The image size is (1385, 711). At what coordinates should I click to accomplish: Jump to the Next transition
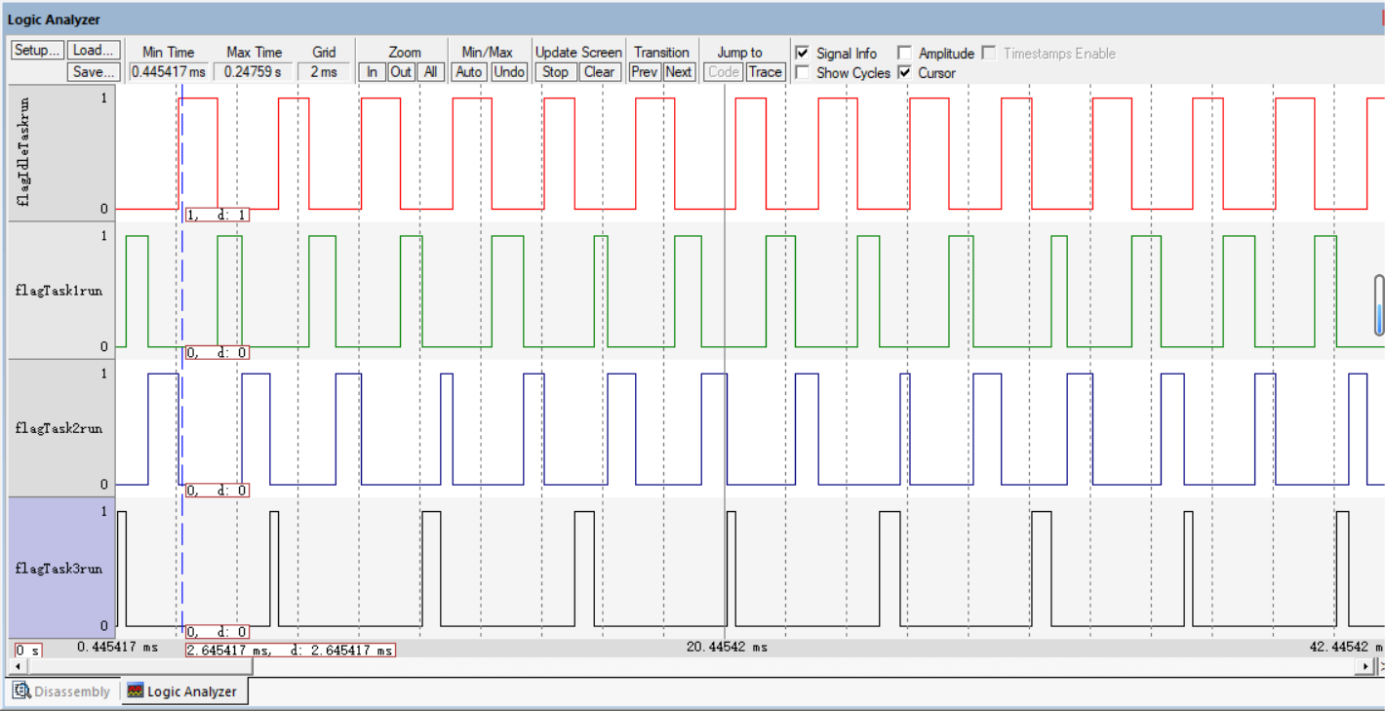679,72
